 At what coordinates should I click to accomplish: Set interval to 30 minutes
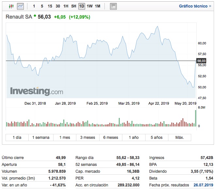pyautogui.click(x=58, y=6)
